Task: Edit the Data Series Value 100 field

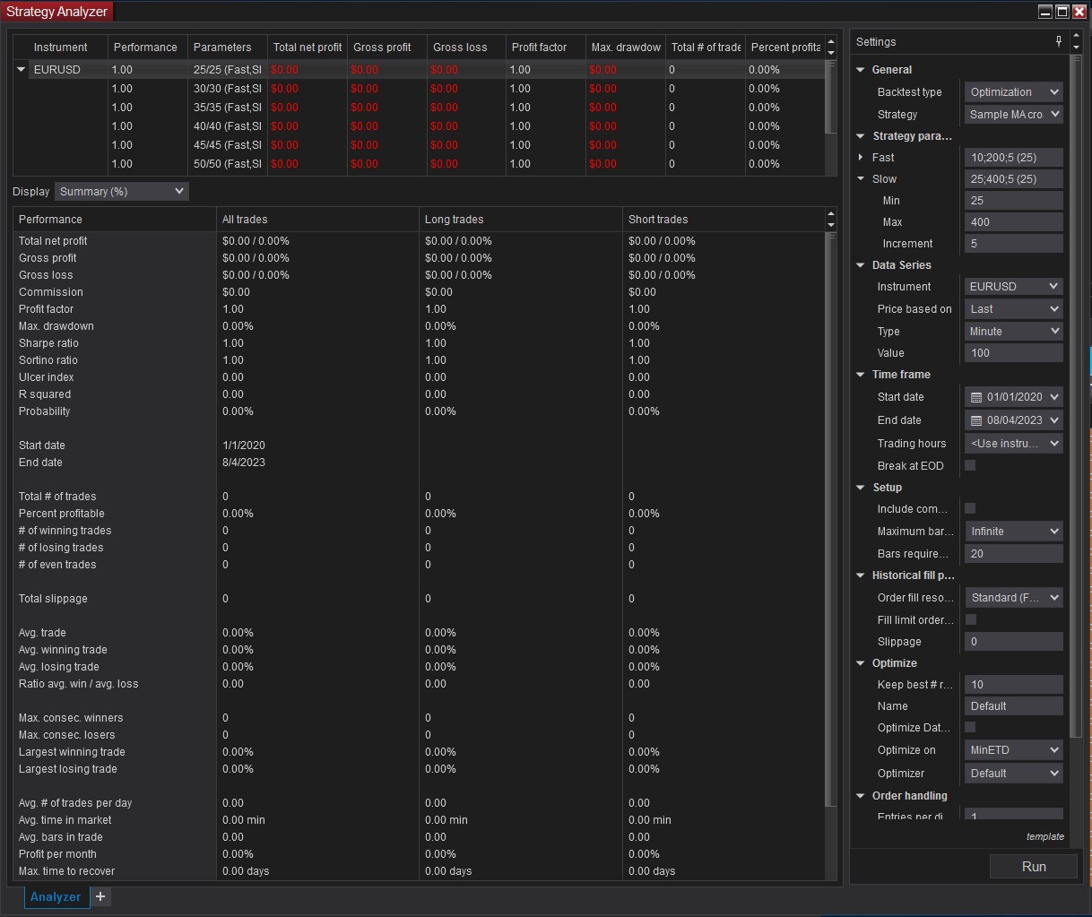Action: pyautogui.click(x=1014, y=353)
